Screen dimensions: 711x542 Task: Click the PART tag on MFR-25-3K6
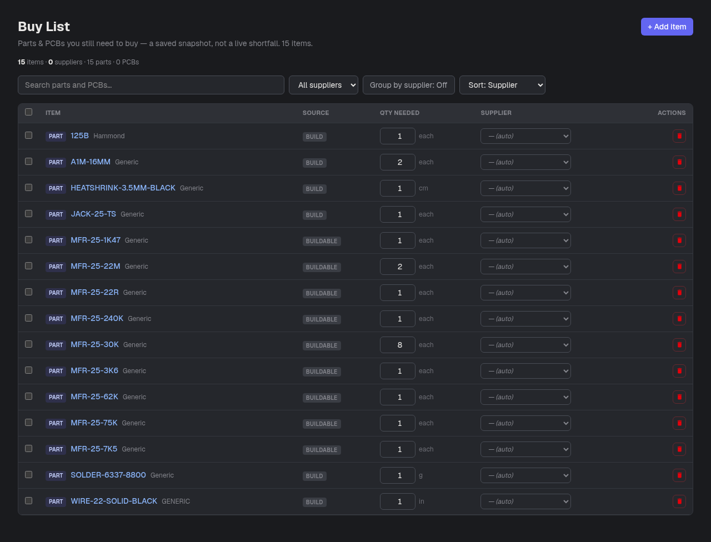click(56, 371)
